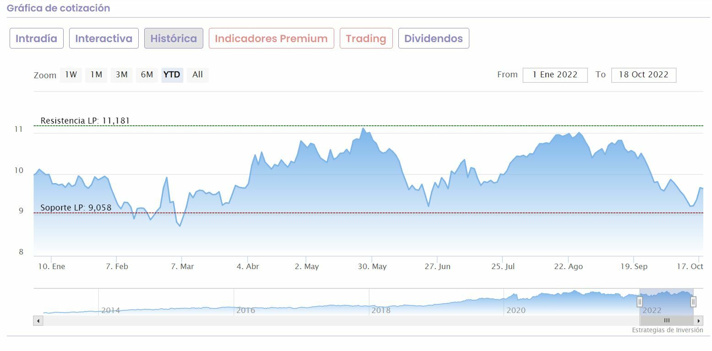Set zoom range to 1W
The height and width of the screenshot is (351, 712).
(x=71, y=75)
